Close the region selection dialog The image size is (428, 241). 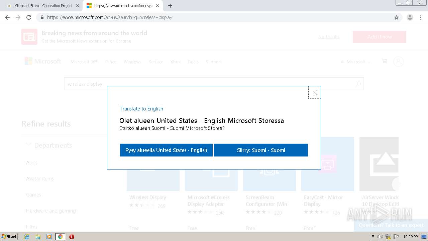[x=314, y=92]
